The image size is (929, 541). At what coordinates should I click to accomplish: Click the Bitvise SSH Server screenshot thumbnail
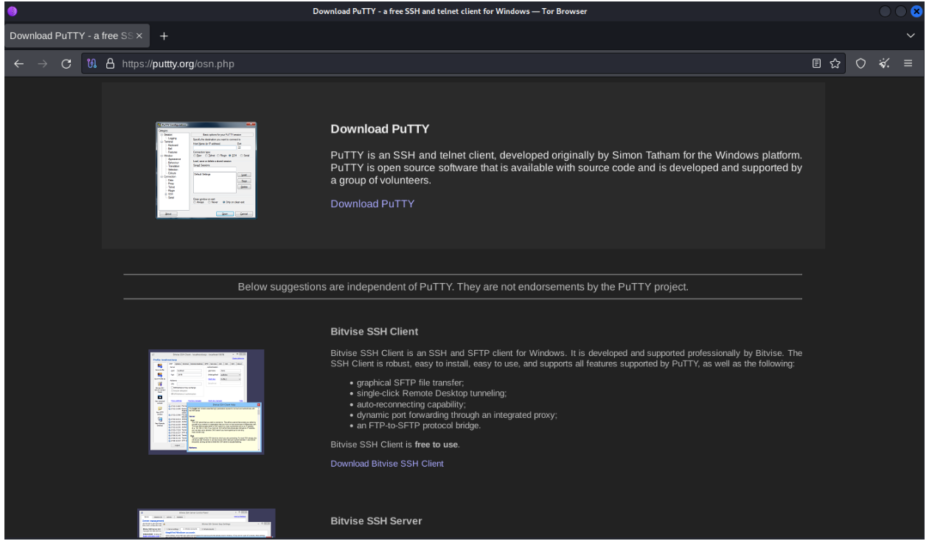206,524
